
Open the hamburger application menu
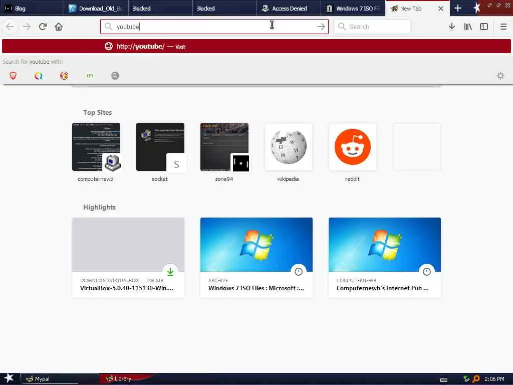[503, 27]
